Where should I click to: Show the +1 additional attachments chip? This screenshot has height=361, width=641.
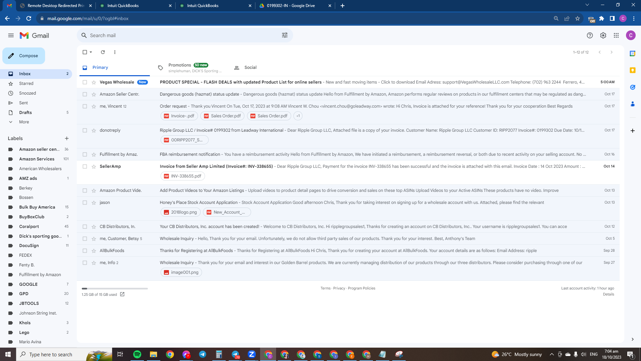(x=298, y=116)
